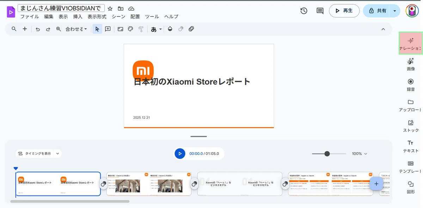Select the Xiaomi Storeレポート title scene thumbnail

(58, 184)
